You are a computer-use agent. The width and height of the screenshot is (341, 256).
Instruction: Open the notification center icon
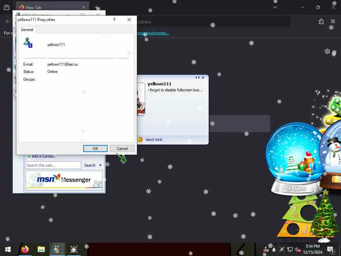330,249
